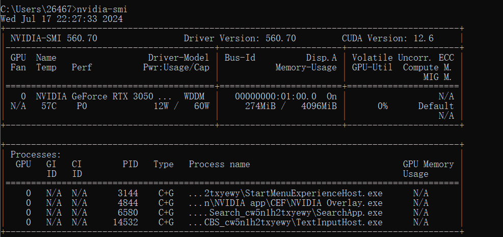503x237 pixels.
Task: Select the GPU name NVIDIA GeForce RTX 3050
Action: pos(95,96)
